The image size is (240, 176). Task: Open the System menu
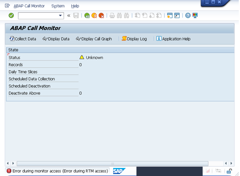(58, 6)
